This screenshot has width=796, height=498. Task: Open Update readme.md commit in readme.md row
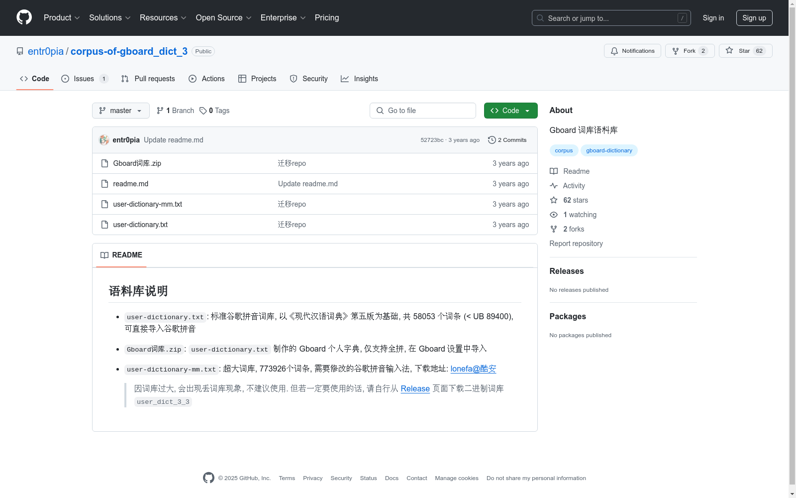pyautogui.click(x=308, y=184)
